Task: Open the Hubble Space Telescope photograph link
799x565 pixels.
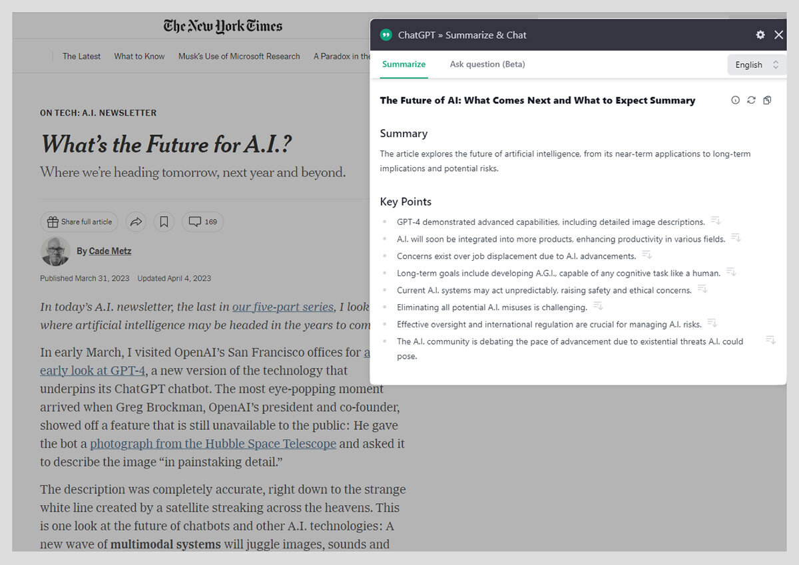Action: (212, 443)
